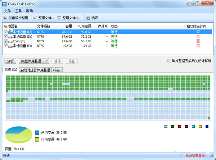Sort by the 启动时进行碎... column header

[x=198, y=26]
